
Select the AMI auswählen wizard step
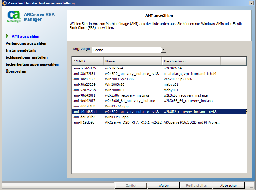[25, 36]
